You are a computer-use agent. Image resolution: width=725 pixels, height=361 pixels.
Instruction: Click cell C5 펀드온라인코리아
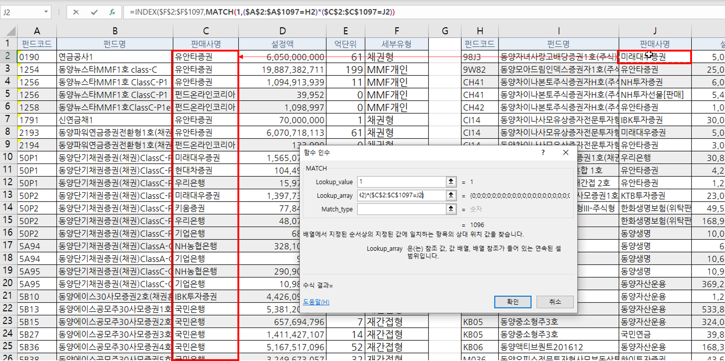click(x=206, y=94)
